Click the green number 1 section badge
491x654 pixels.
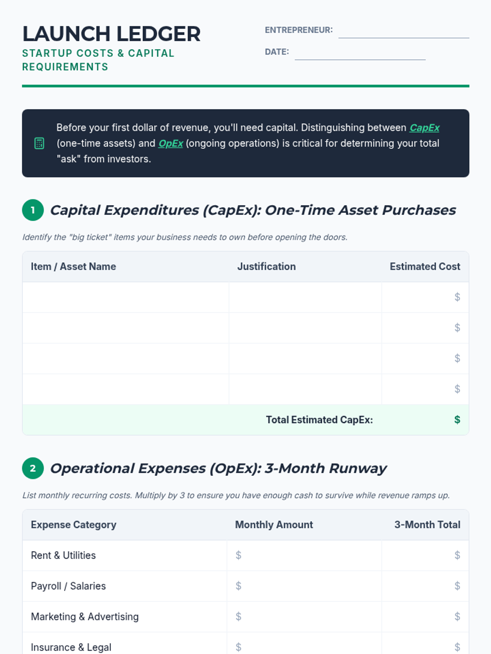pos(33,210)
